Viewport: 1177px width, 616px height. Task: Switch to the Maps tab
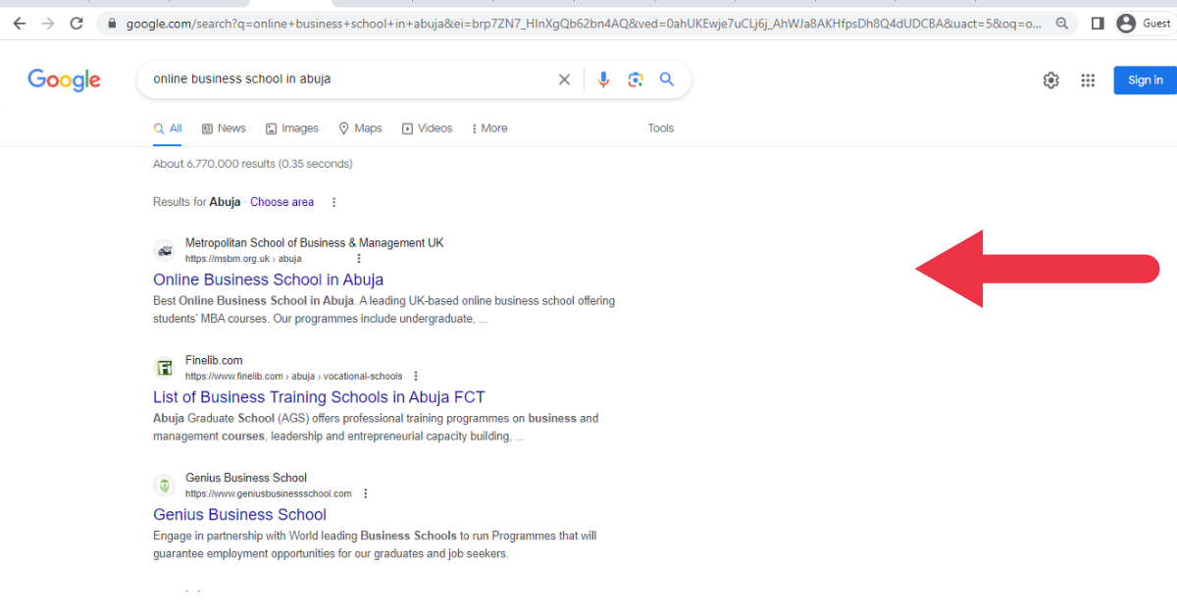(360, 128)
